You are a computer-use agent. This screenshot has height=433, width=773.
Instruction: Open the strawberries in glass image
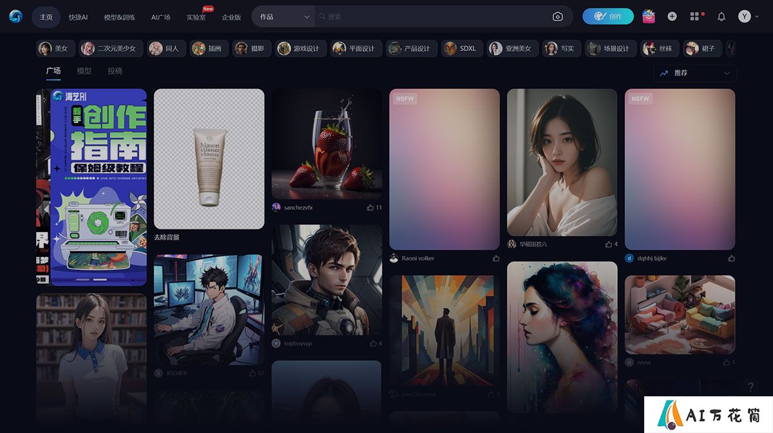point(327,144)
